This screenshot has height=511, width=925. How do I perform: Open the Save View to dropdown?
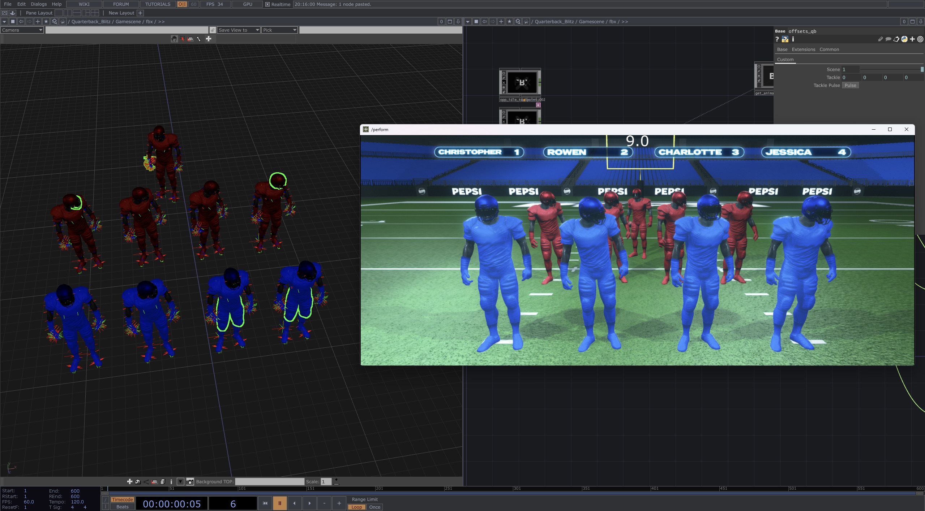coord(238,30)
